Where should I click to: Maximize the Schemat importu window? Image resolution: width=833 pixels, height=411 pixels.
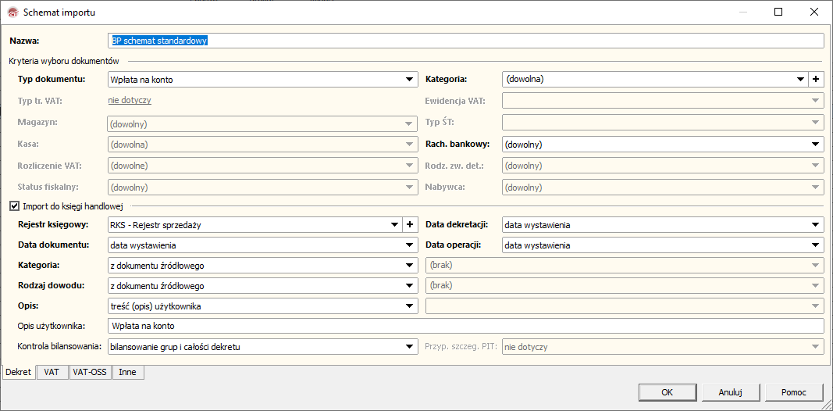pyautogui.click(x=778, y=12)
